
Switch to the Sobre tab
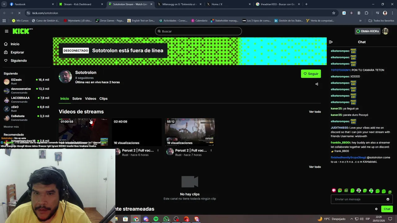coord(77,98)
